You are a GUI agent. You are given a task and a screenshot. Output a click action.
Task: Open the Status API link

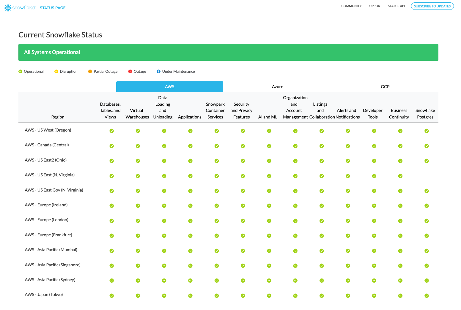click(396, 6)
